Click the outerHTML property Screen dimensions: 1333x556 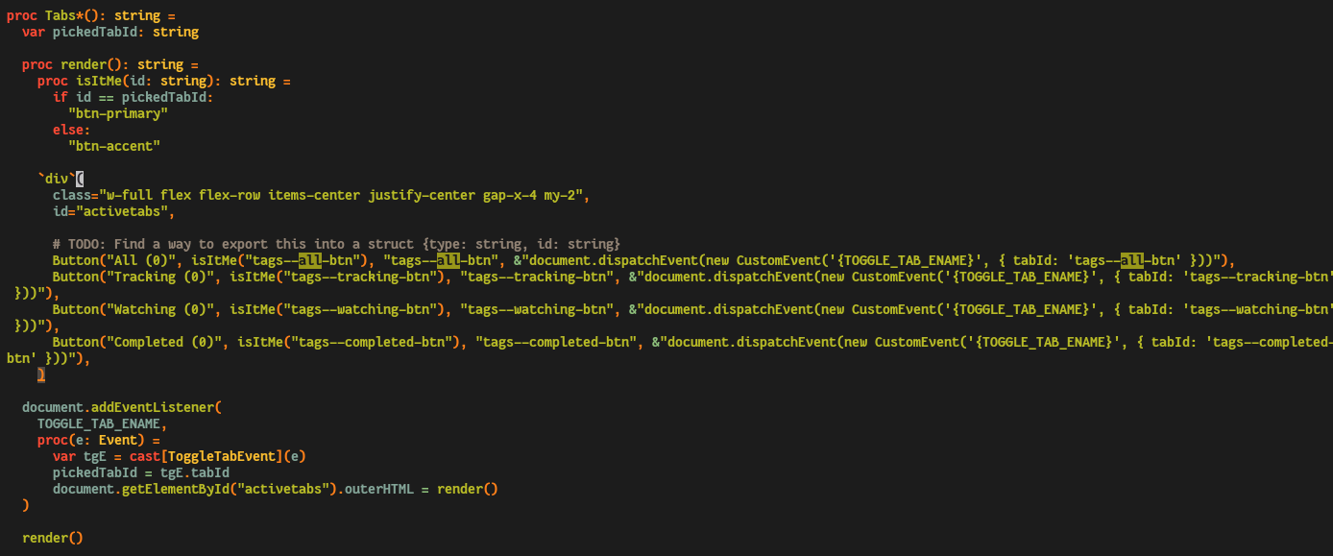coord(378,489)
